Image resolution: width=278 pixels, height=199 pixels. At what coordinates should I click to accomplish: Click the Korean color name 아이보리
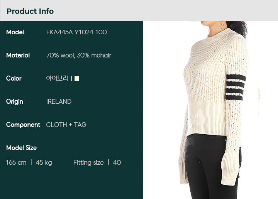pos(57,78)
